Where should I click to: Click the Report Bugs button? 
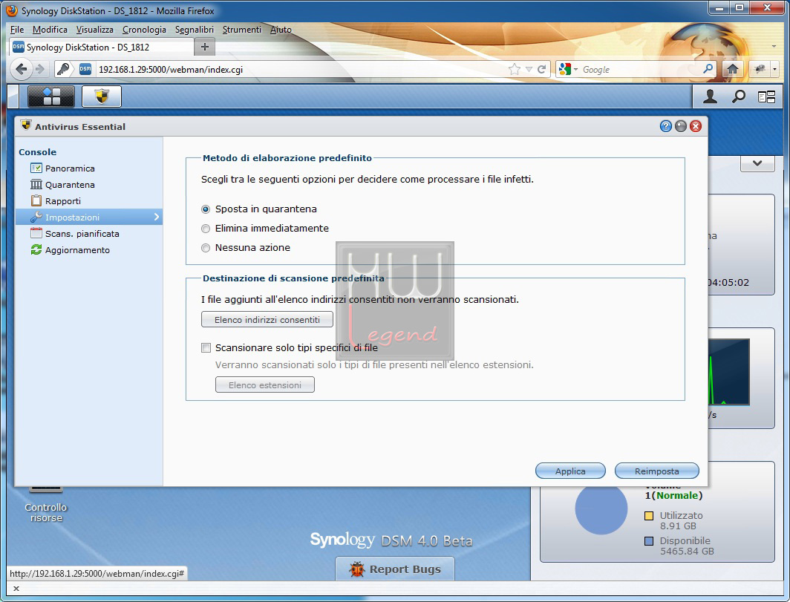click(395, 569)
